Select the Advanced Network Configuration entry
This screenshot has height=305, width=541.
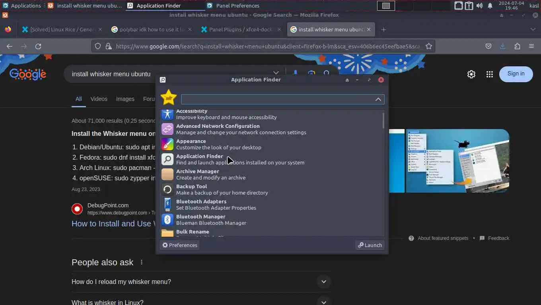click(272, 129)
